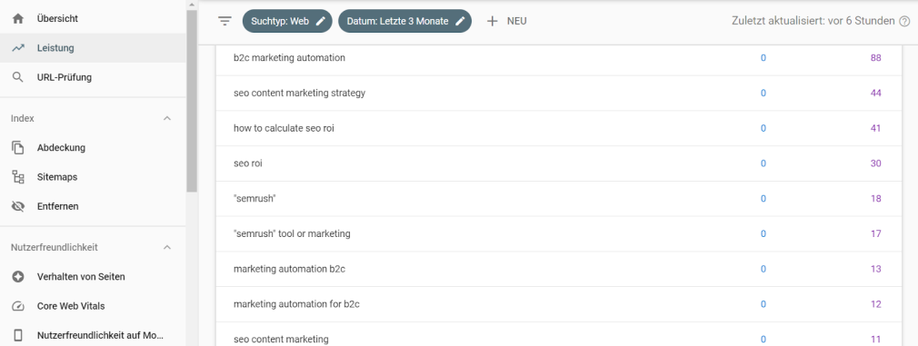
Task: Click the Abdeckung pages icon
Action: (x=18, y=147)
